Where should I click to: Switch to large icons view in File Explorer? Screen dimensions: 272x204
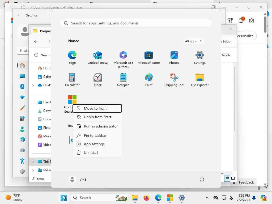click(x=233, y=178)
